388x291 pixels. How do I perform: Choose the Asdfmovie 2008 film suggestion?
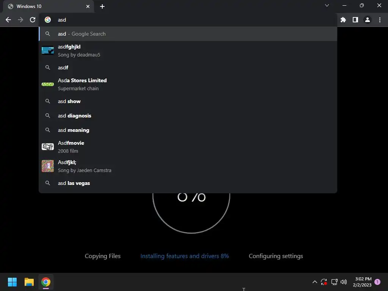(x=188, y=147)
